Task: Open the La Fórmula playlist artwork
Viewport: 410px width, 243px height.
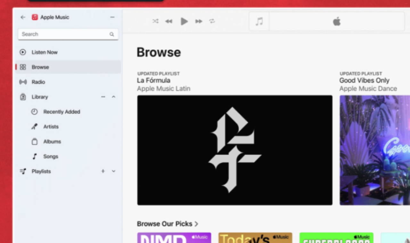Action: (235, 150)
